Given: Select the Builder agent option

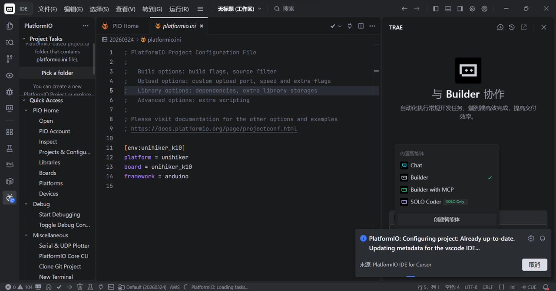Looking at the screenshot, I should 447,177.
